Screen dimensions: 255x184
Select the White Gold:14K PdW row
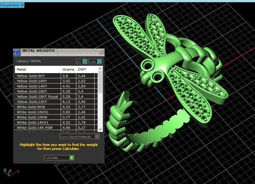pos(56,128)
